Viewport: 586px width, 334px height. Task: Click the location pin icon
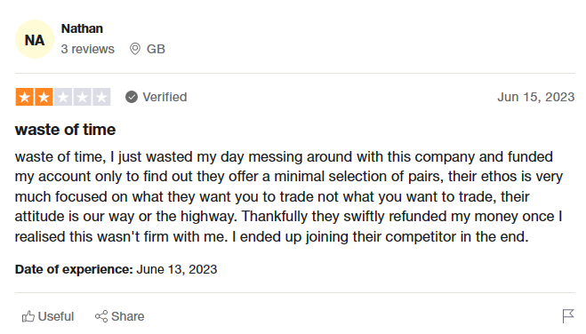pos(135,49)
